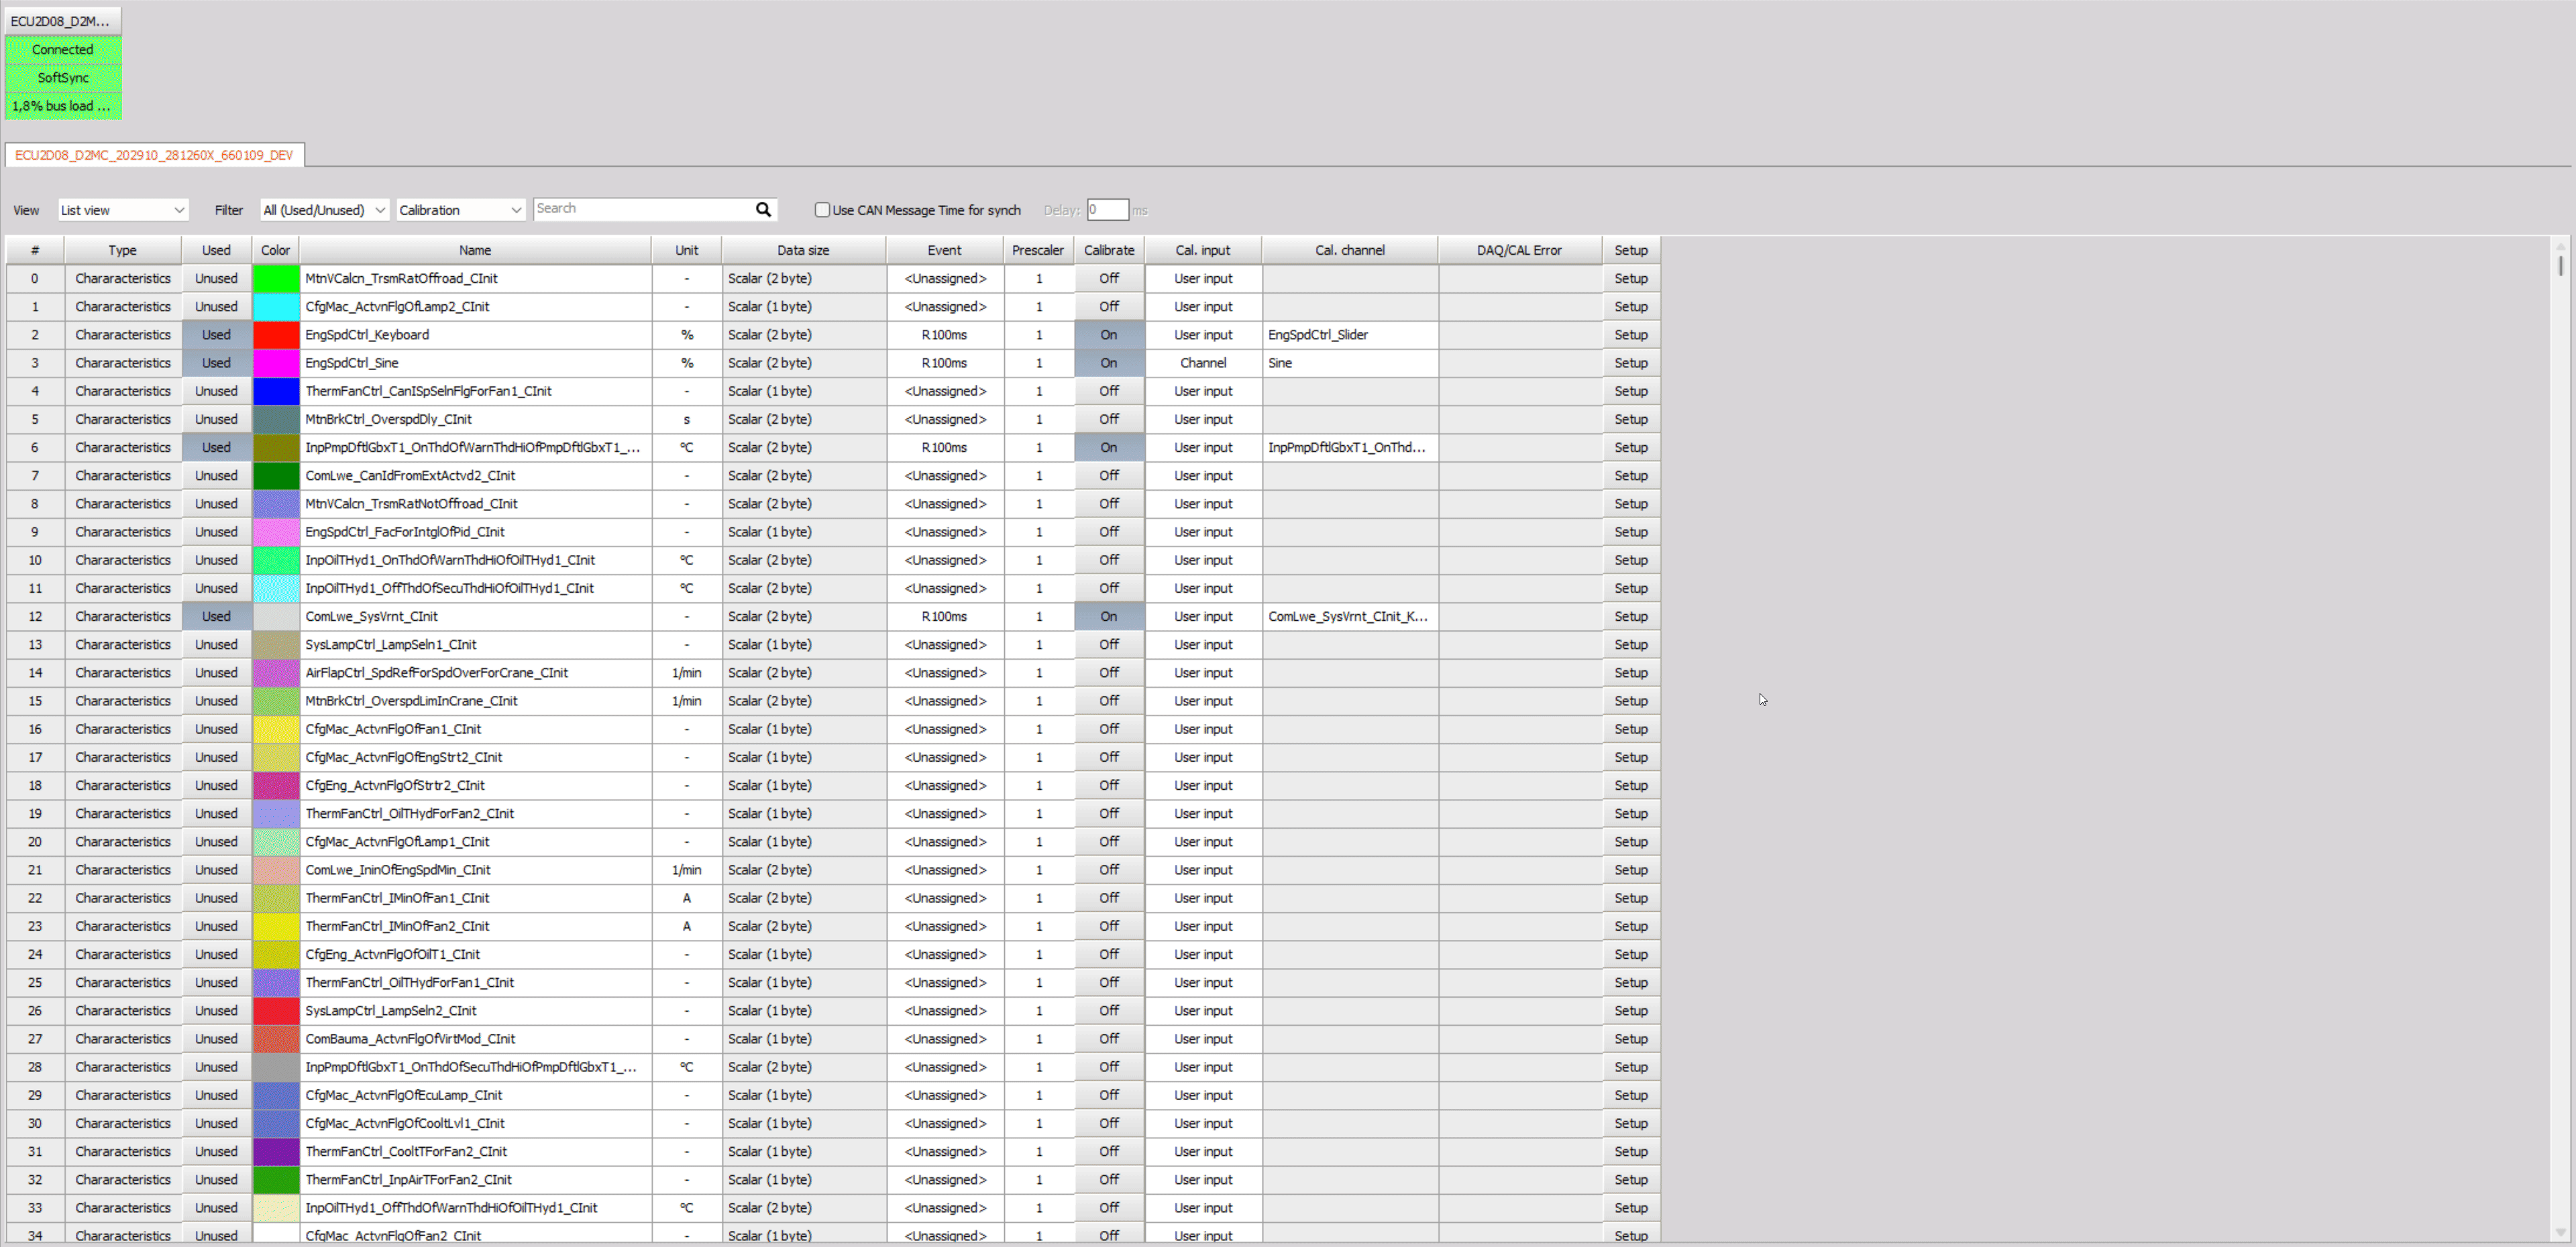The image size is (2576, 1247).
Task: Open Cal. channel EngSpdCtrl_Slider cell
Action: (x=1349, y=335)
